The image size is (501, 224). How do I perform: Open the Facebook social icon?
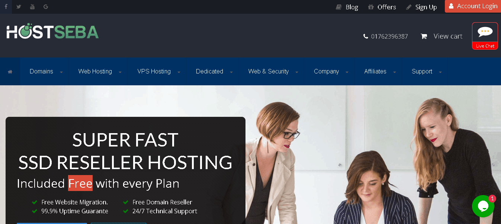(6, 7)
